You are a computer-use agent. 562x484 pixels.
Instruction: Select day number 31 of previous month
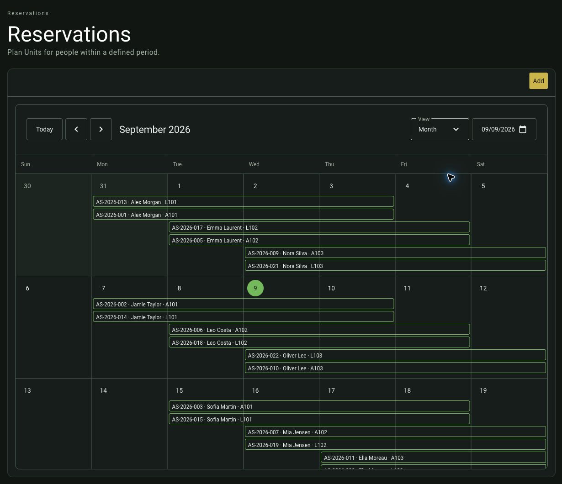point(103,186)
